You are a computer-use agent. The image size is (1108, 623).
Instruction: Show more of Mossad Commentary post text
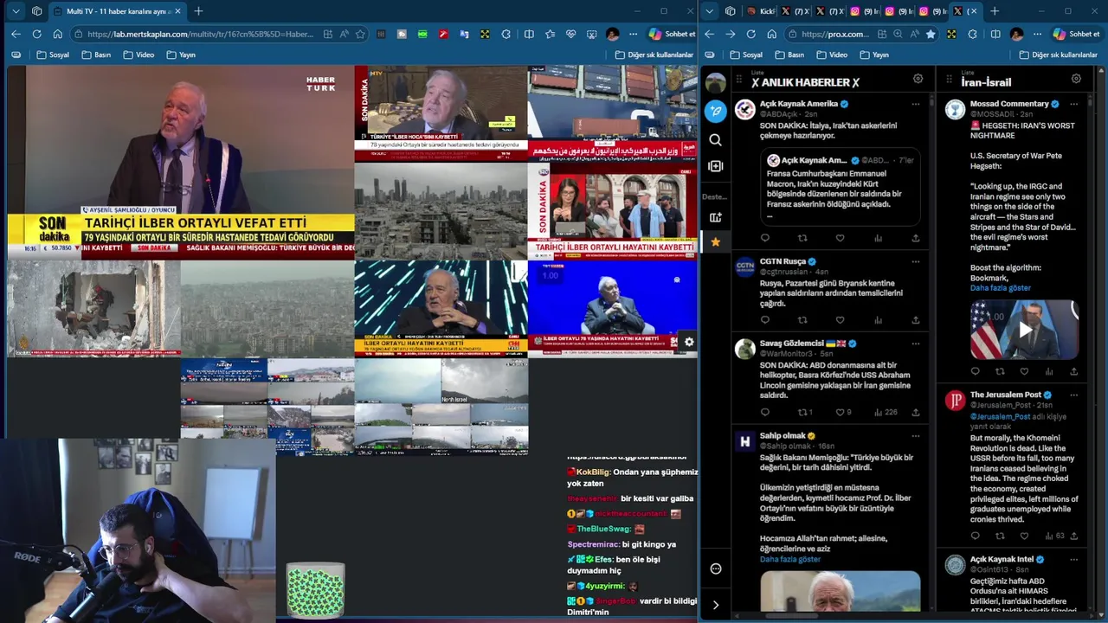tap(1000, 288)
